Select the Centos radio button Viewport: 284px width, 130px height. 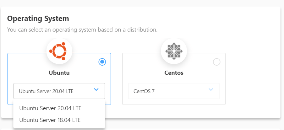217,62
